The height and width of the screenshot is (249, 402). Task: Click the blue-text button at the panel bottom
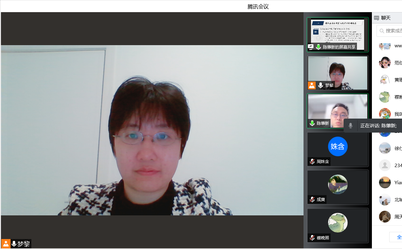[x=398, y=237]
